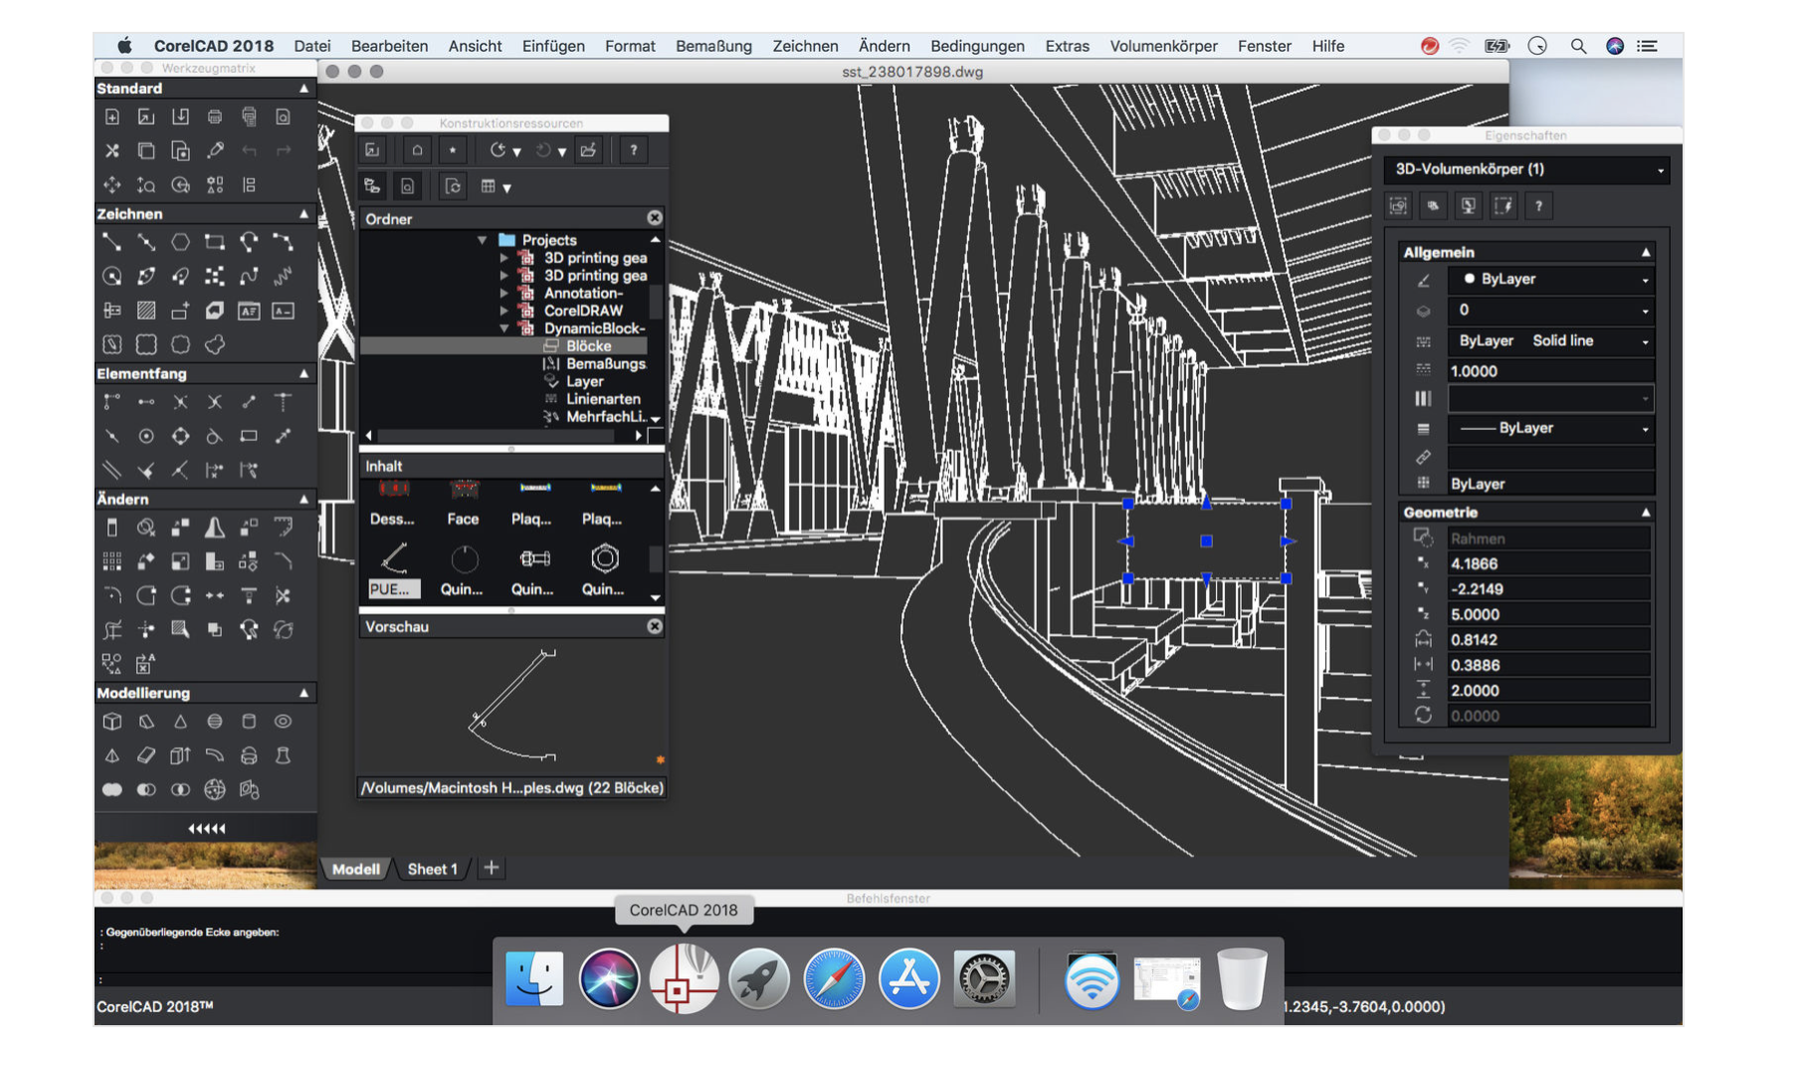Collapse the DynamicBlock tree node
The image size is (1799, 1065).
click(x=504, y=328)
